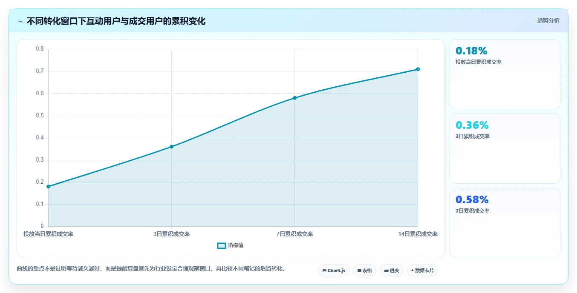577x293 pixels.
Task: Click x-axis label 投放当日累积成交率
Action: pyautogui.click(x=48, y=234)
